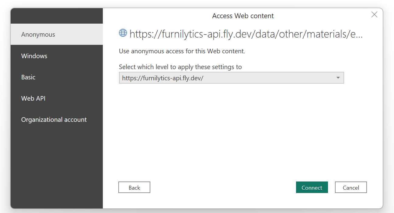Viewport: 394px width, 213px height.
Task: Choose Organizational account sign-in
Action: [54, 119]
